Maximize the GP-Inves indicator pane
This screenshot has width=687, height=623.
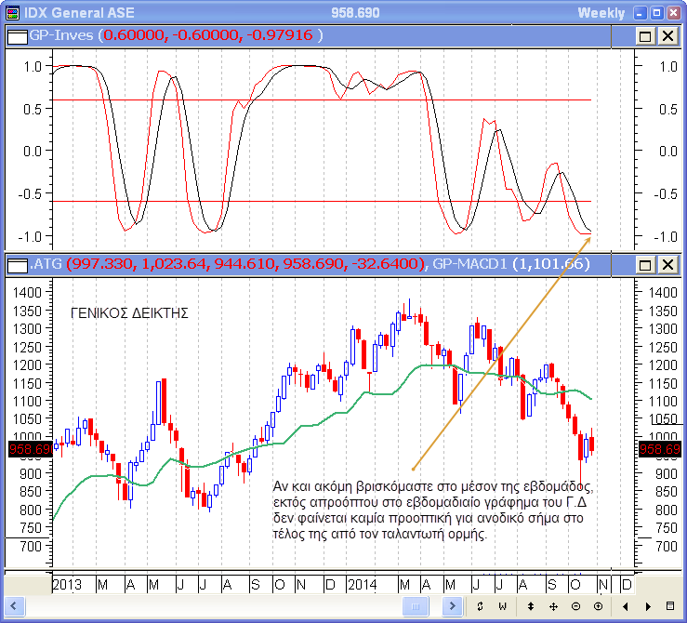click(x=645, y=35)
